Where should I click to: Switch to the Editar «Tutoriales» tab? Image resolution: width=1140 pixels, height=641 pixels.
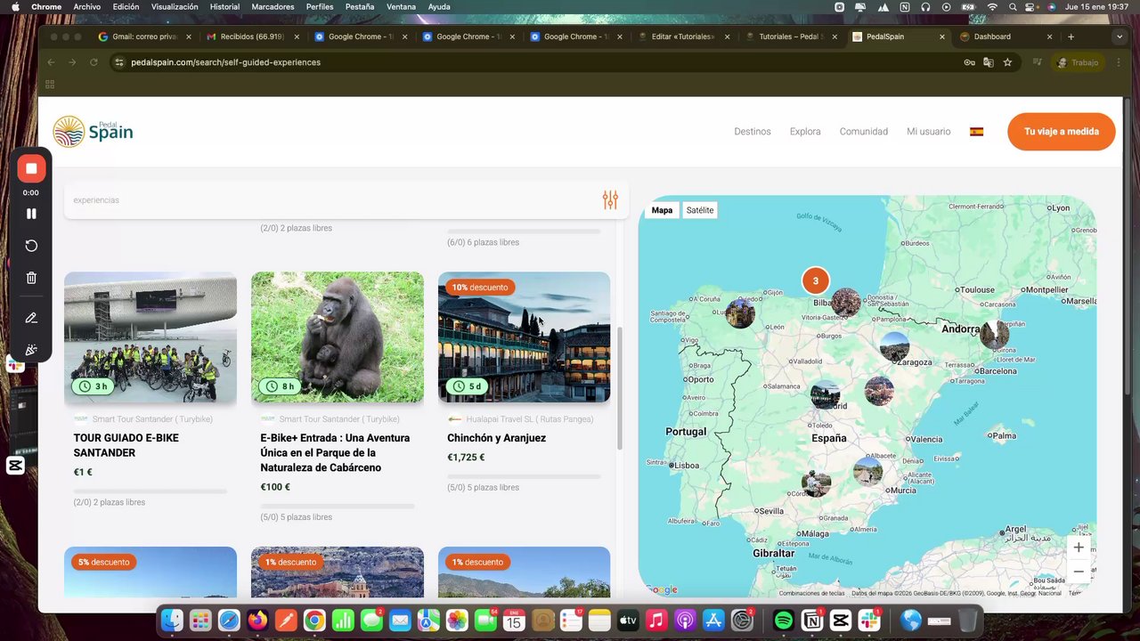tap(684, 37)
